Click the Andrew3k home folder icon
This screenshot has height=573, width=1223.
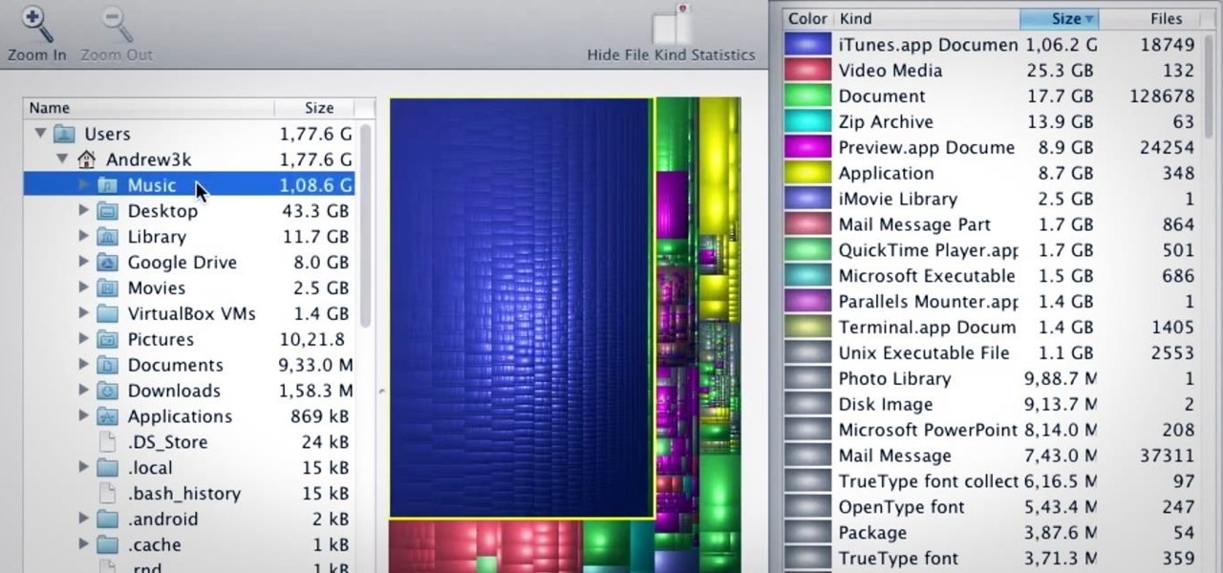[86, 159]
